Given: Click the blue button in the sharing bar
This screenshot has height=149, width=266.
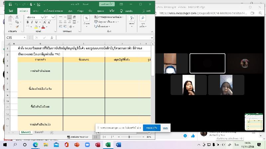Looking at the screenshot, I should 152,128.
